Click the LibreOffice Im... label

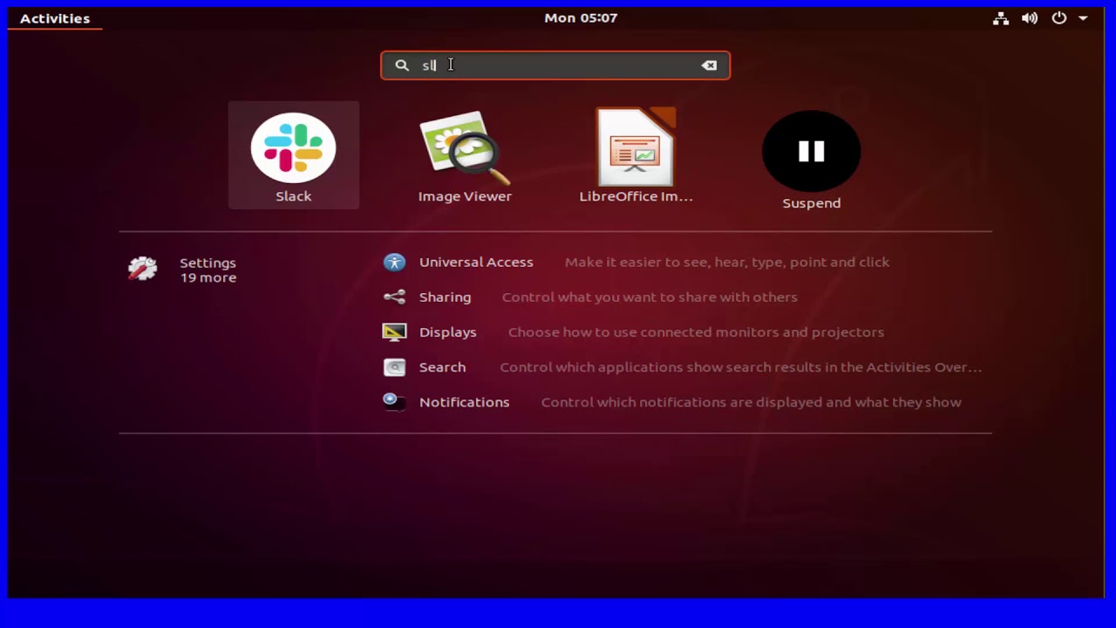636,196
